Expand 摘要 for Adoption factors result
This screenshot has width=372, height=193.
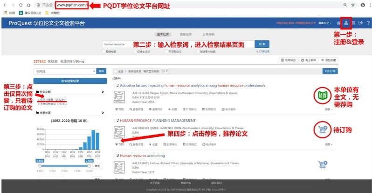click(x=329, y=109)
